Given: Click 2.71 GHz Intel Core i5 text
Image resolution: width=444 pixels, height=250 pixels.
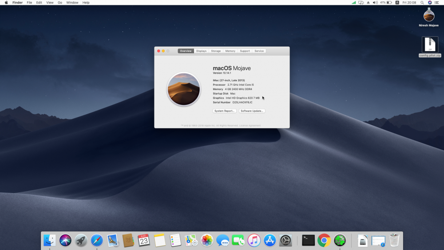Looking at the screenshot, I should tap(241, 85).
